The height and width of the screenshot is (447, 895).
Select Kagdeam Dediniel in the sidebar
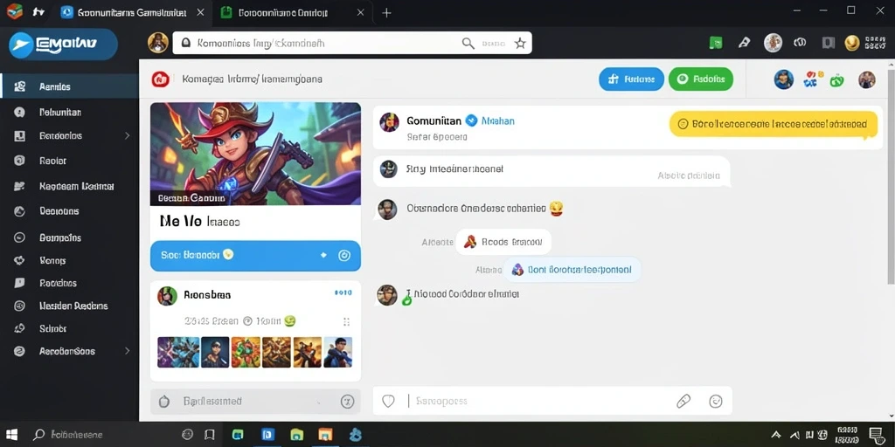(77, 187)
